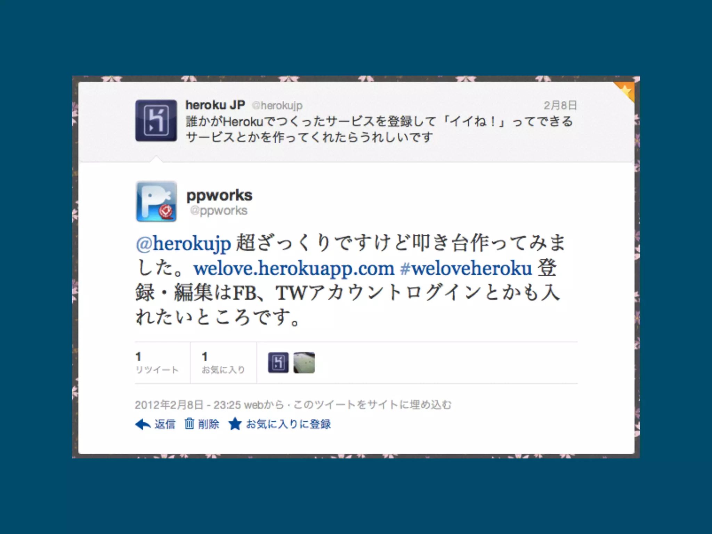Open the welove.herokuapp.com link

coord(294,268)
